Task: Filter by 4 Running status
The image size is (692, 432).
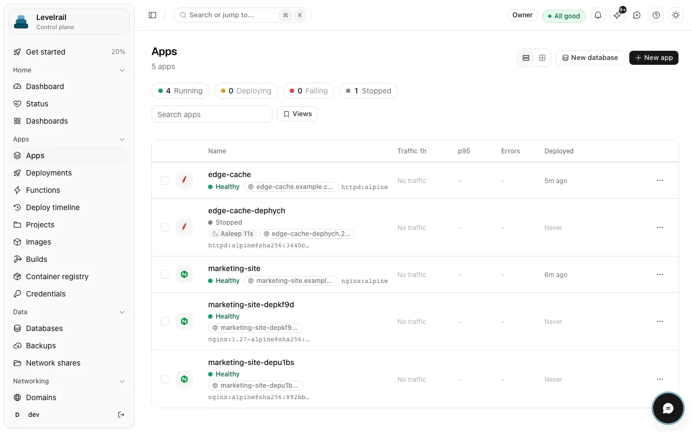Action: coord(181,91)
